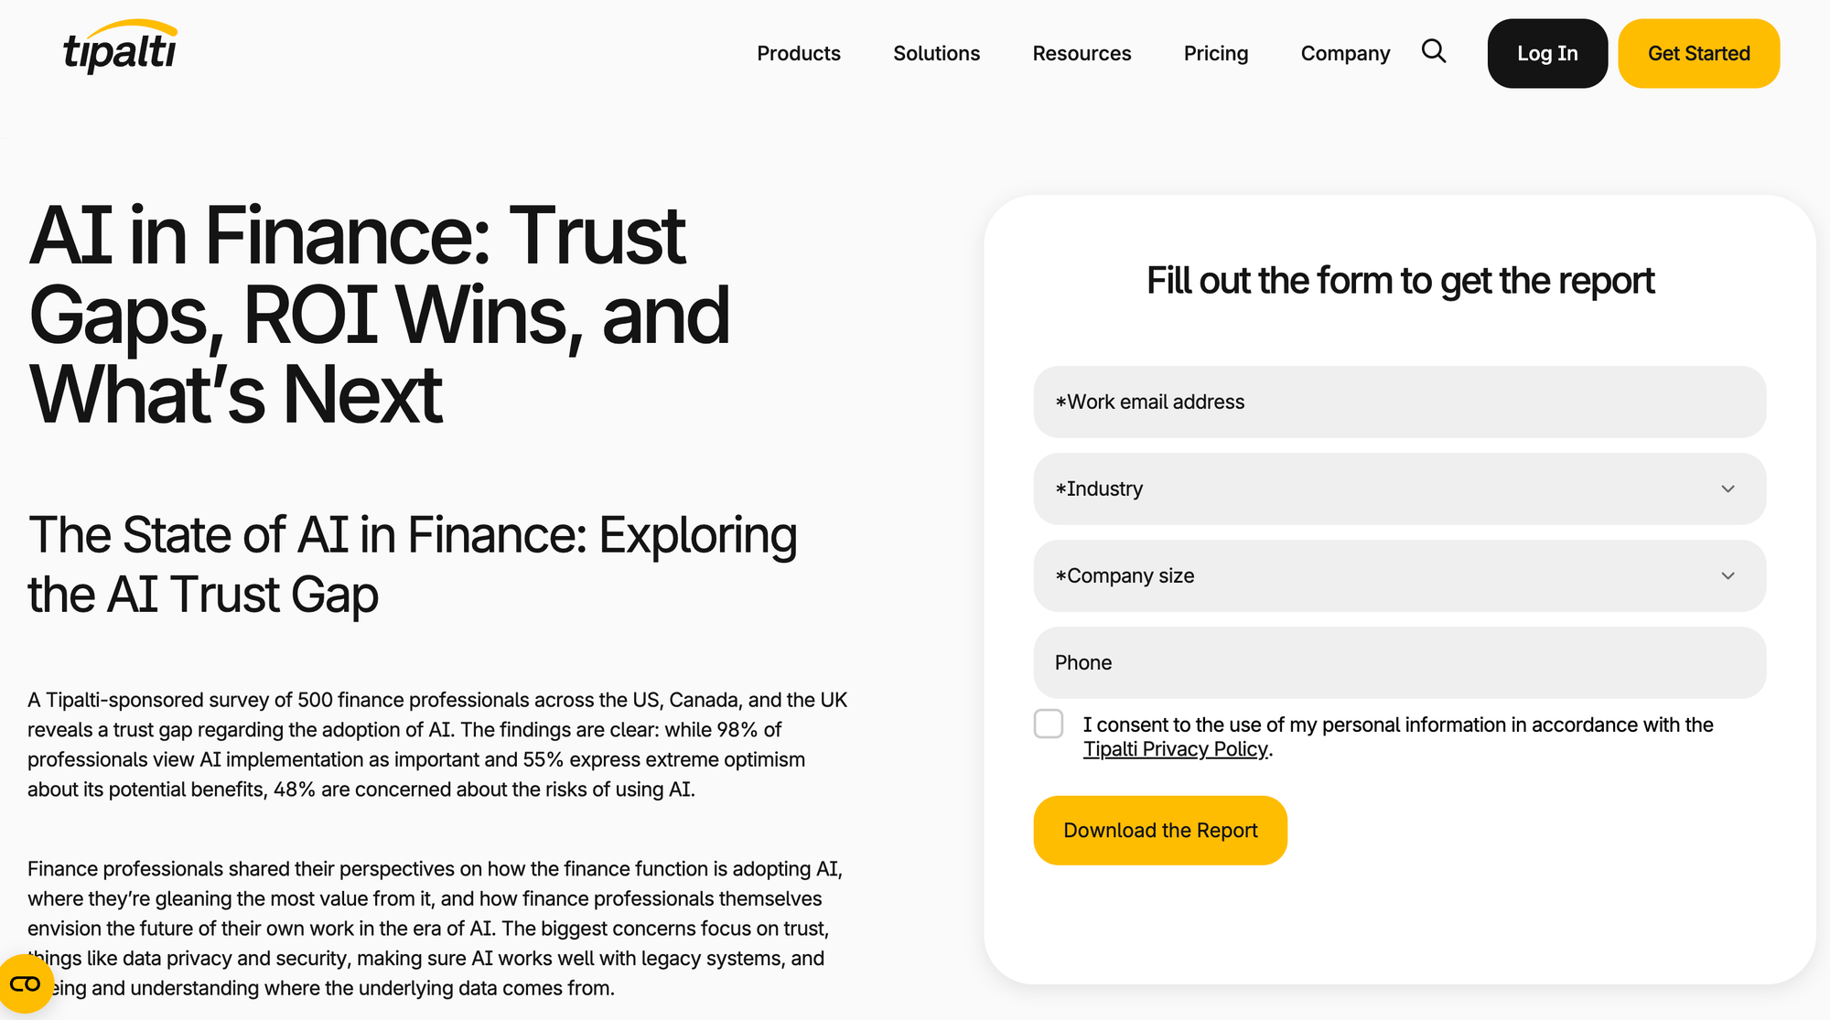Open the search magnifier icon
The width and height of the screenshot is (1830, 1020).
coord(1434,51)
